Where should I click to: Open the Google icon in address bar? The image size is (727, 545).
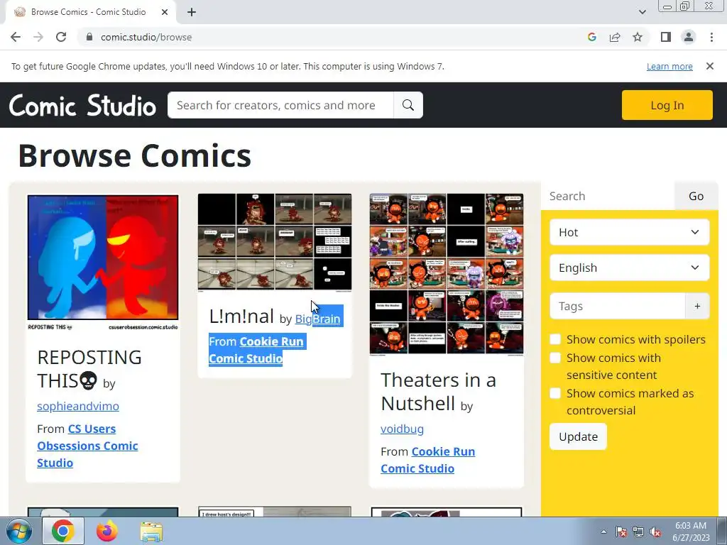pyautogui.click(x=591, y=37)
